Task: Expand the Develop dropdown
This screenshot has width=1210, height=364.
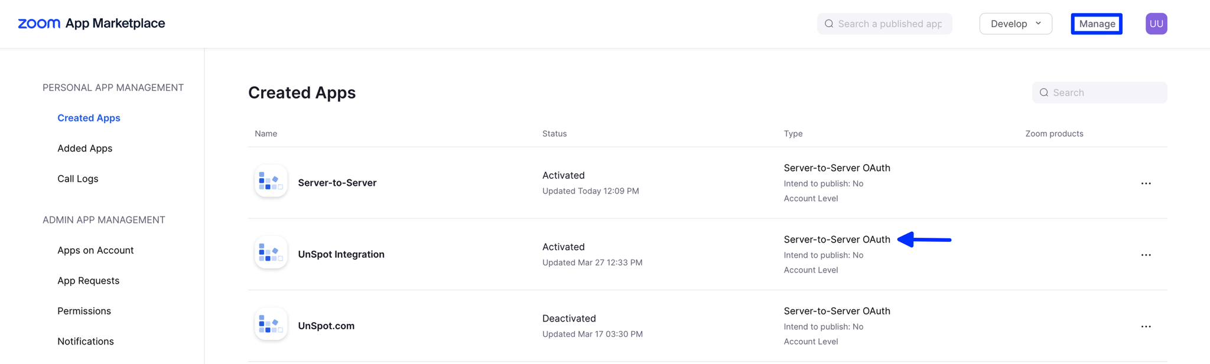Action: [1016, 24]
